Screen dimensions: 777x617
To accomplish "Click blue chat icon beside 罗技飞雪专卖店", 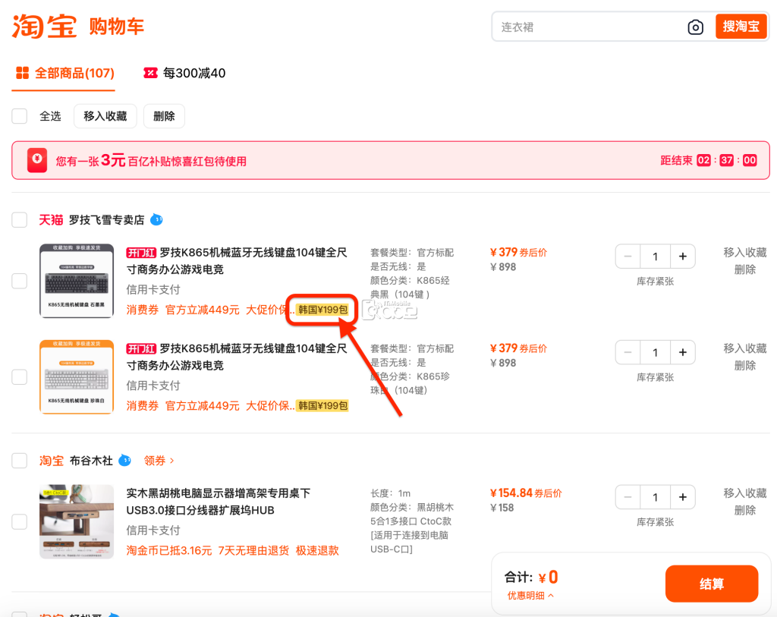I will click(x=156, y=219).
